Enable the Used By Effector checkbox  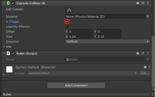pos(67,26)
